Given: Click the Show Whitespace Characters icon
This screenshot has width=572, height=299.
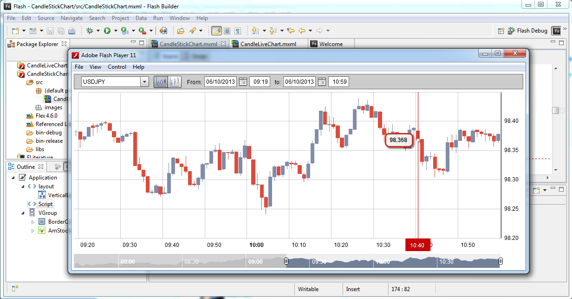Looking at the screenshot, I should click(237, 30).
